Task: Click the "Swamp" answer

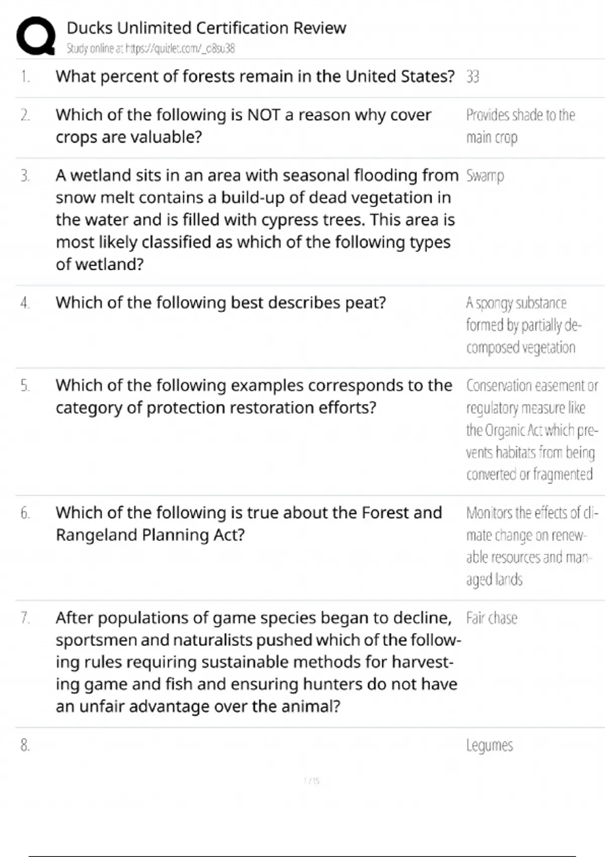Action: coord(485,176)
